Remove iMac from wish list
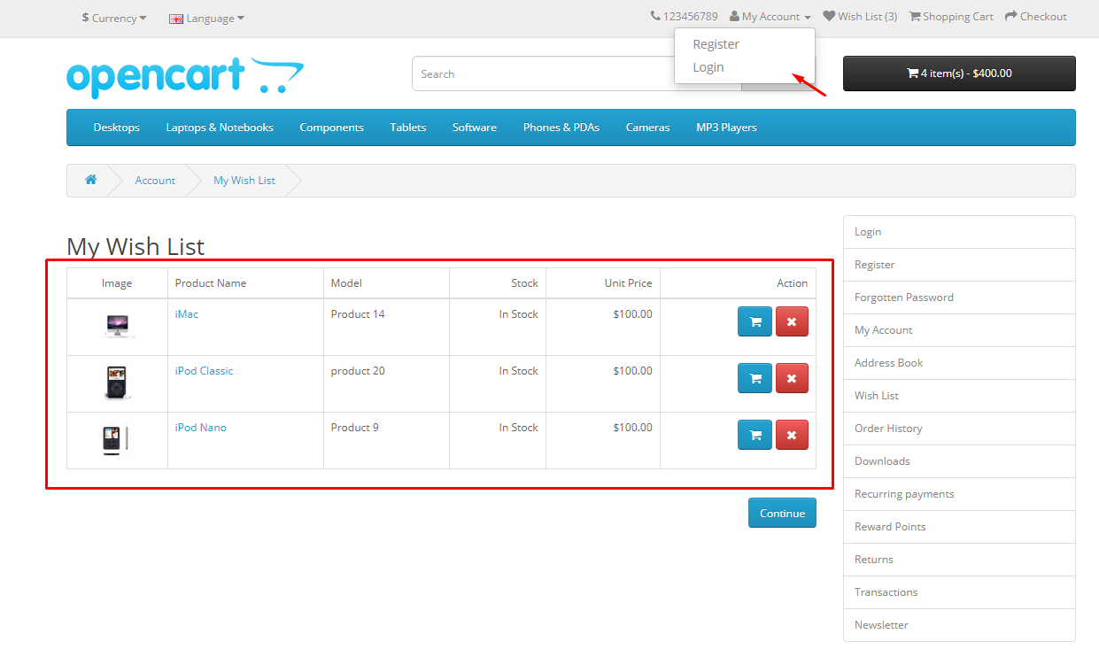This screenshot has height=657, width=1099. point(792,322)
